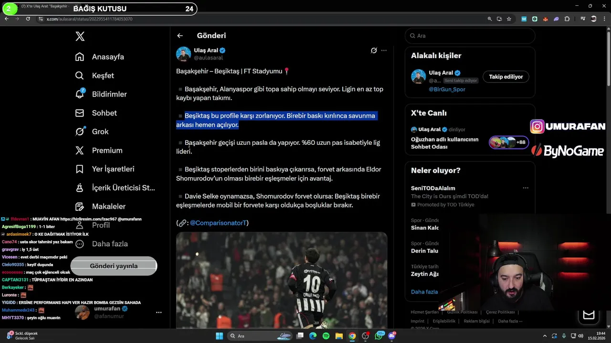Click Gönderi yayınla button
Image resolution: width=611 pixels, height=343 pixels.
(114, 266)
